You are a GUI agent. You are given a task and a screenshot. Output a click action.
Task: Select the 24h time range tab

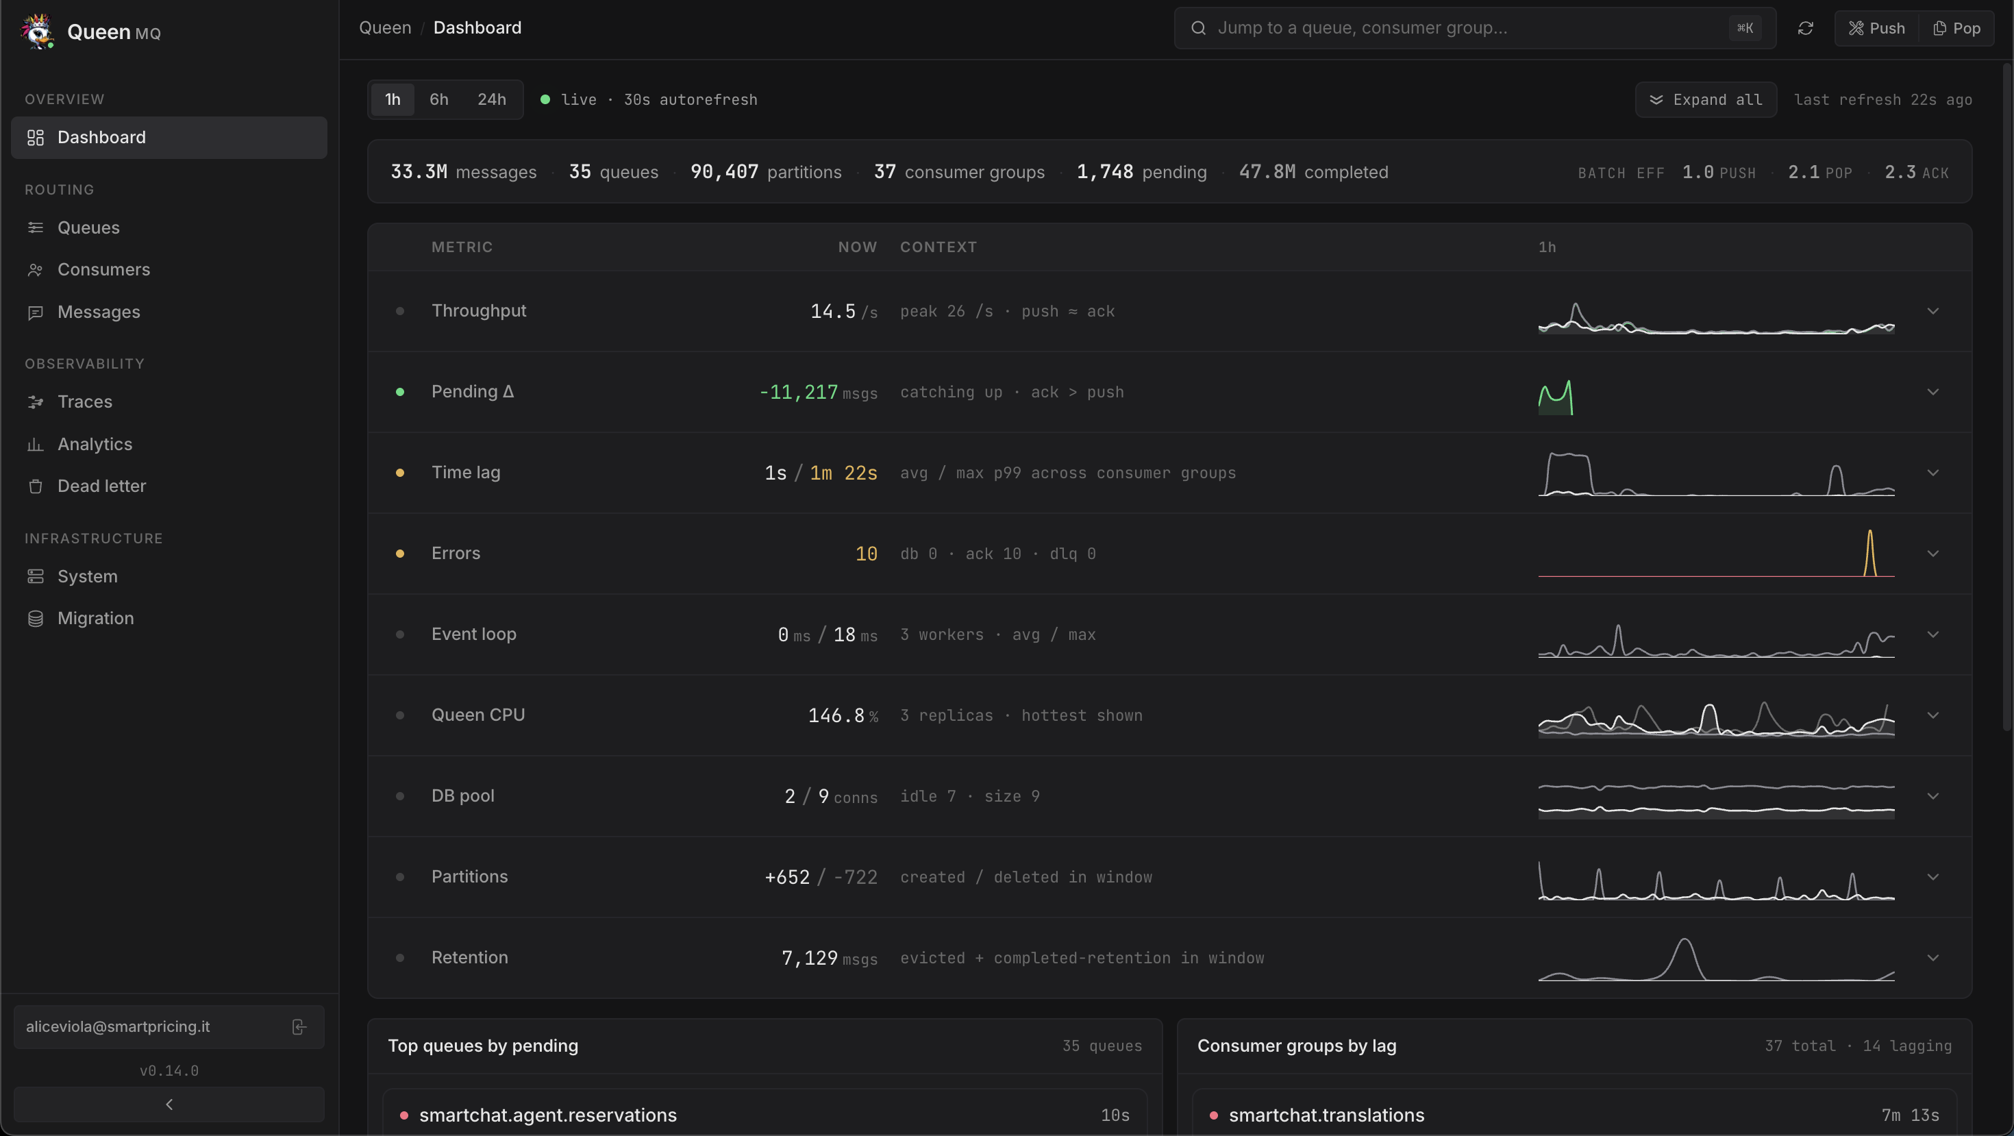[x=492, y=99]
